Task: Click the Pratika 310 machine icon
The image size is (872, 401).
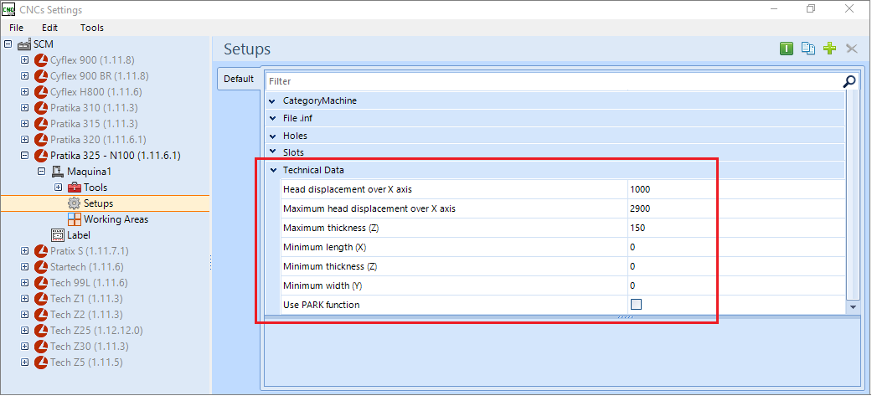Action: [41, 108]
